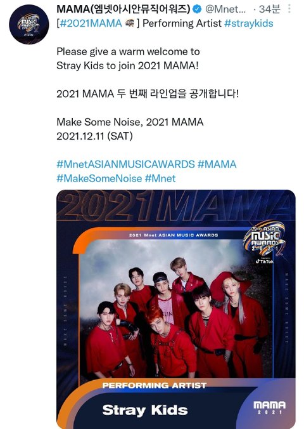The width and height of the screenshot is (304, 429).
Task: Click the Stray Kids name caption
Action: click(145, 410)
